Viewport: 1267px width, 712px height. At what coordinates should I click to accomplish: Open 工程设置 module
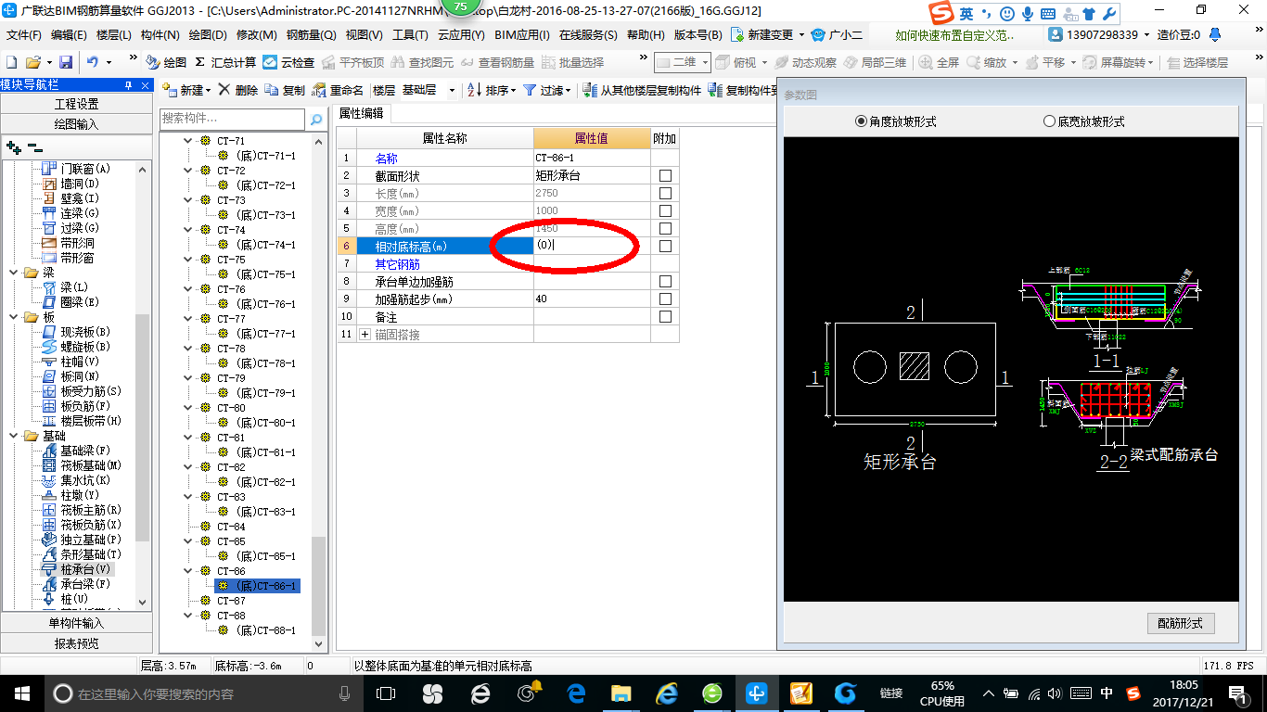coord(76,104)
